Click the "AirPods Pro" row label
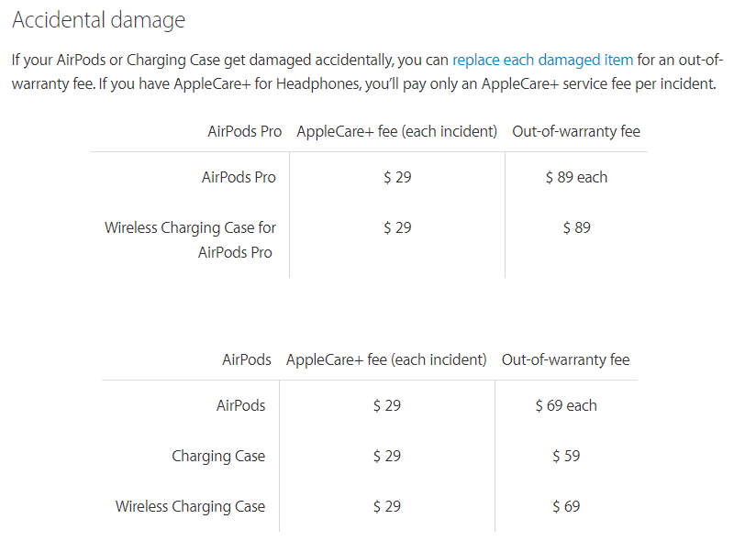This screenshot has width=734, height=541. [x=239, y=177]
